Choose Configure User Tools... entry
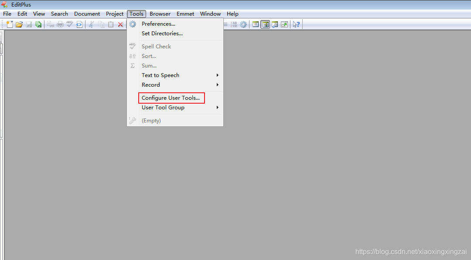Image resolution: width=471 pixels, height=260 pixels. pos(175,98)
